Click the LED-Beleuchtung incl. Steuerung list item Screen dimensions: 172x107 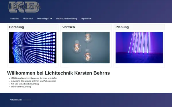[x=34, y=78]
